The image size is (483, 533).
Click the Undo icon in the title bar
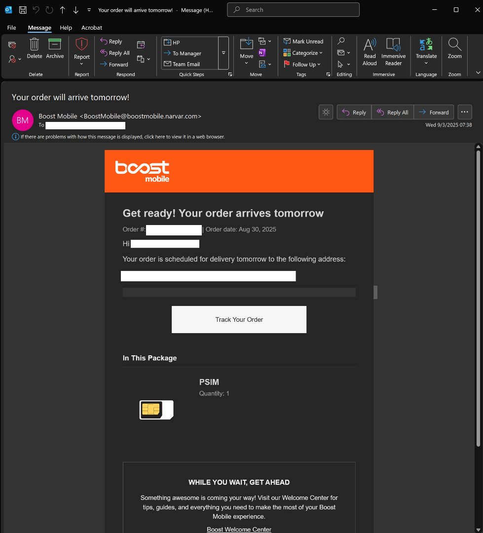coord(36,10)
